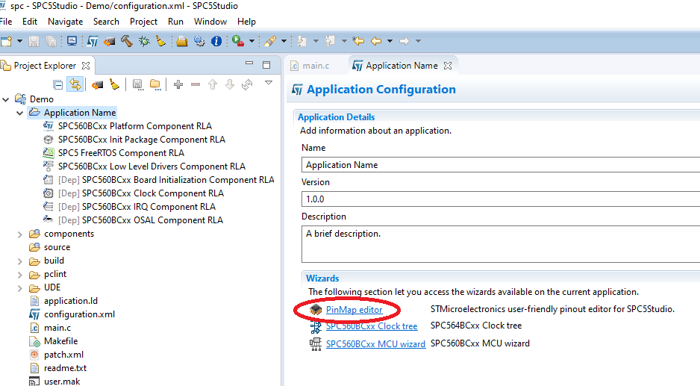Image resolution: width=700 pixels, height=386 pixels.
Task: Expand the build folder
Action: pyautogui.click(x=19, y=261)
